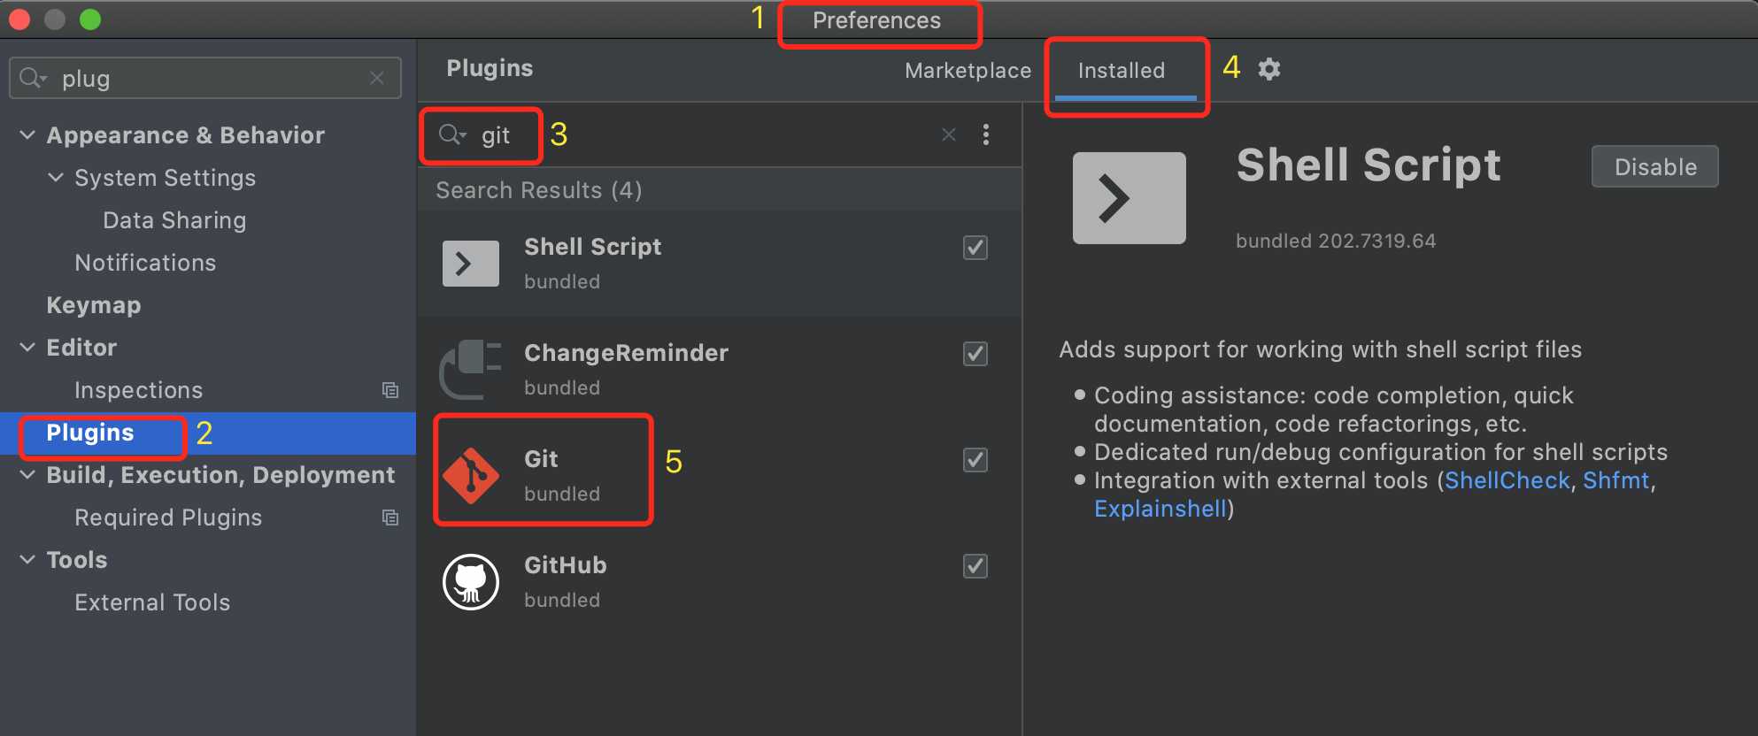Click the Git plugin diamond icon
This screenshot has height=736, width=1758.
(471, 476)
